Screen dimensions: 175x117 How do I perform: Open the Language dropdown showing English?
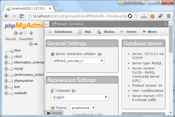80,97
